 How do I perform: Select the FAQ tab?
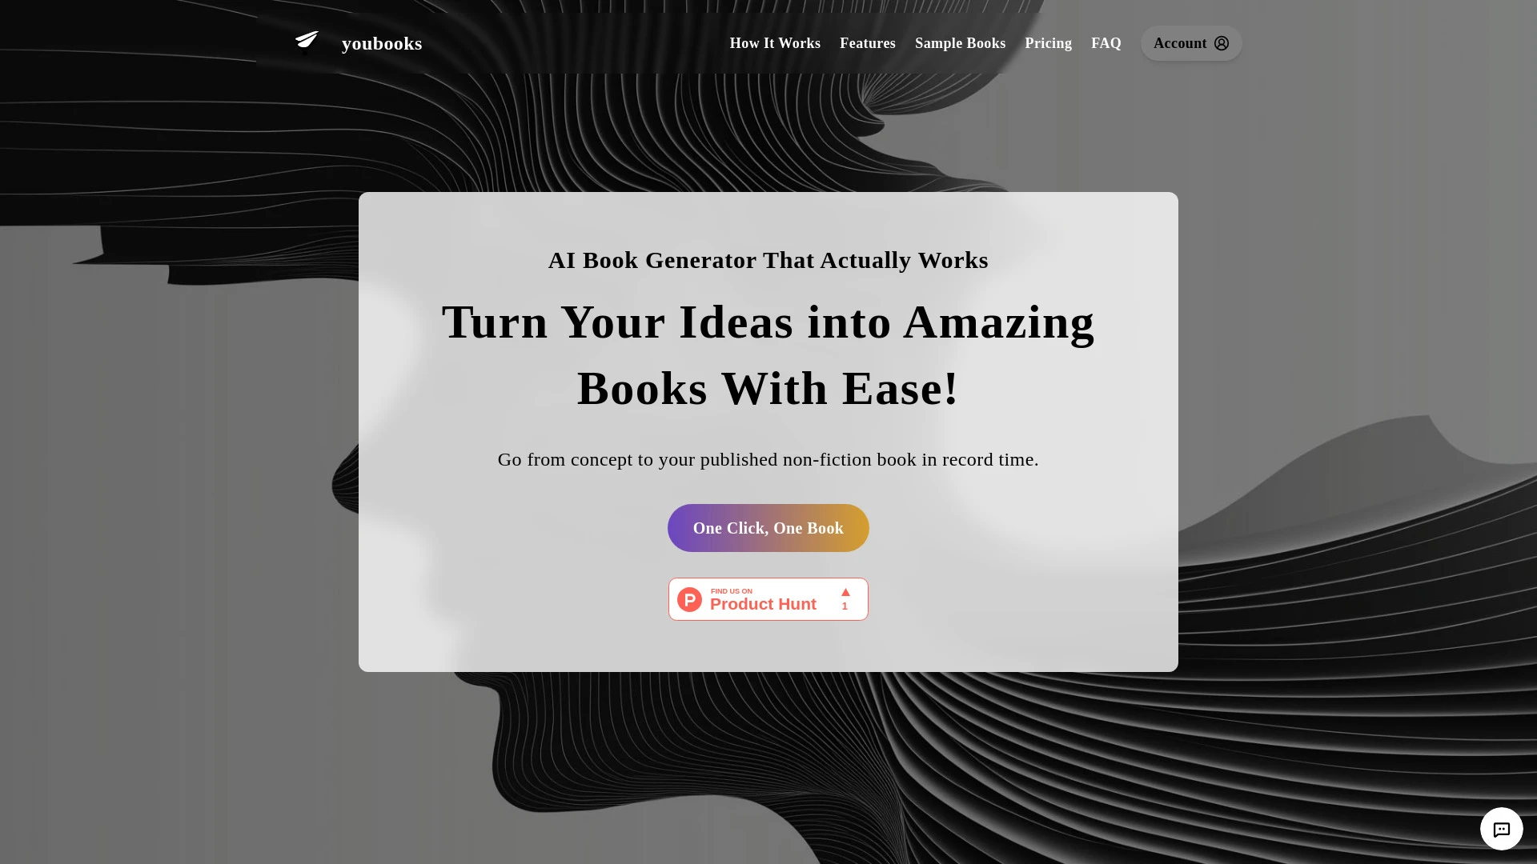pos(1106,43)
